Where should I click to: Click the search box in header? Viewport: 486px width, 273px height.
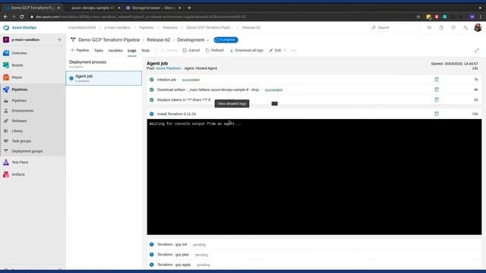pos(395,27)
